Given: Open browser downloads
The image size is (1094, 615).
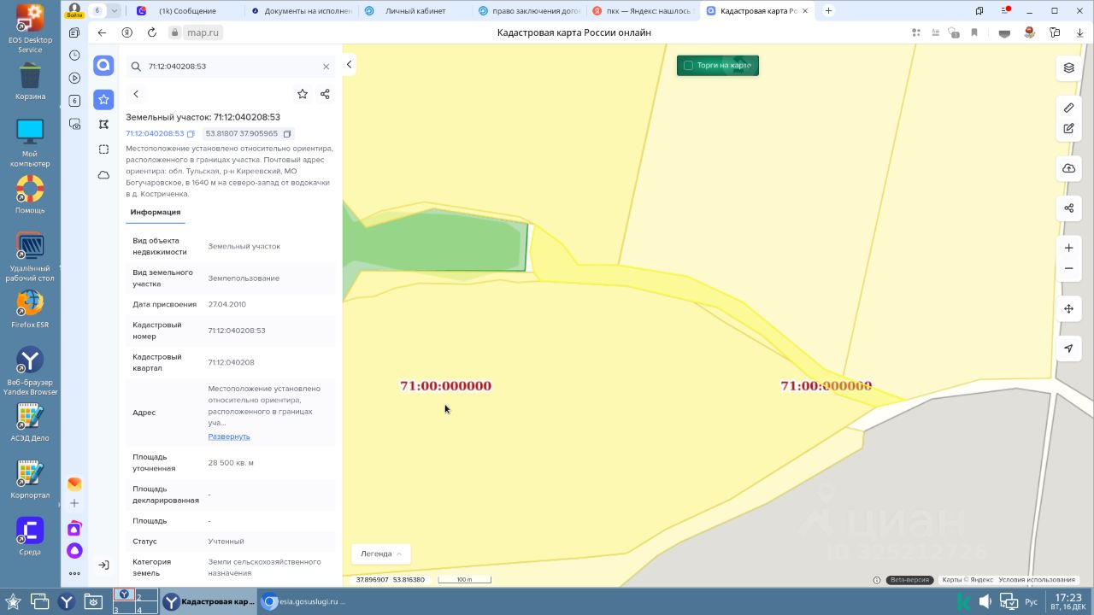Looking at the screenshot, I should click(x=1080, y=32).
